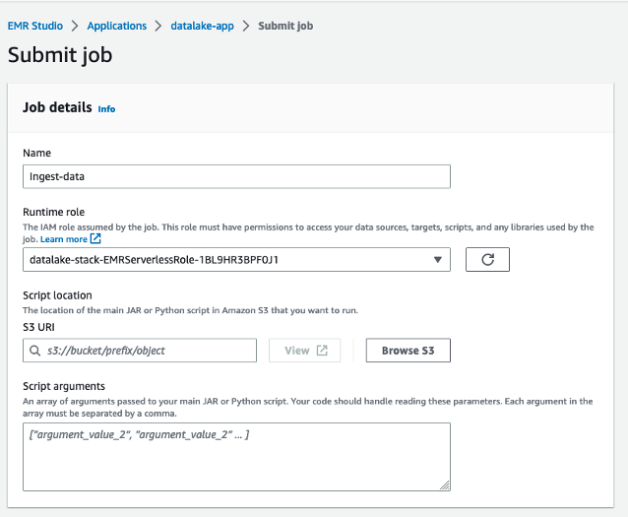Follow the Learn more link
628x517 pixels.
tap(64, 239)
